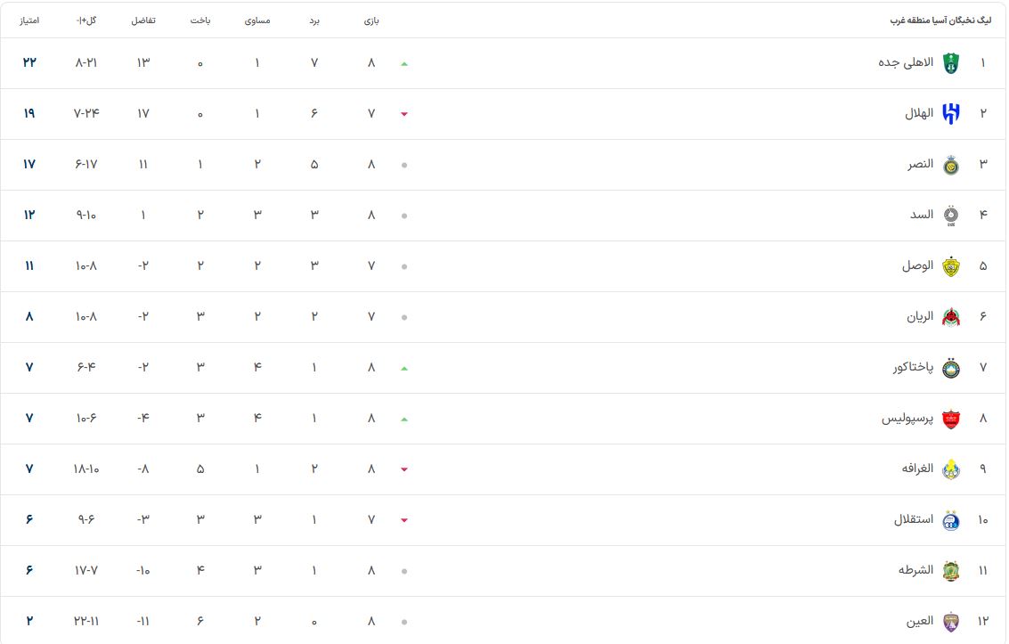1009x644 pixels.
Task: Click the تفاضل goal difference column header
Action: (142, 20)
